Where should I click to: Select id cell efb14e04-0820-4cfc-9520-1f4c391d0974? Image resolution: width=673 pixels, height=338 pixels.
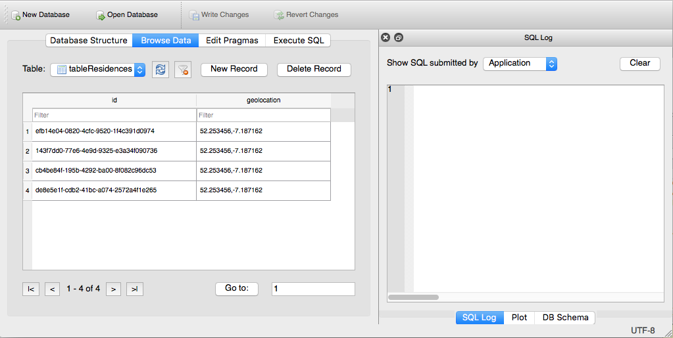[x=114, y=131]
